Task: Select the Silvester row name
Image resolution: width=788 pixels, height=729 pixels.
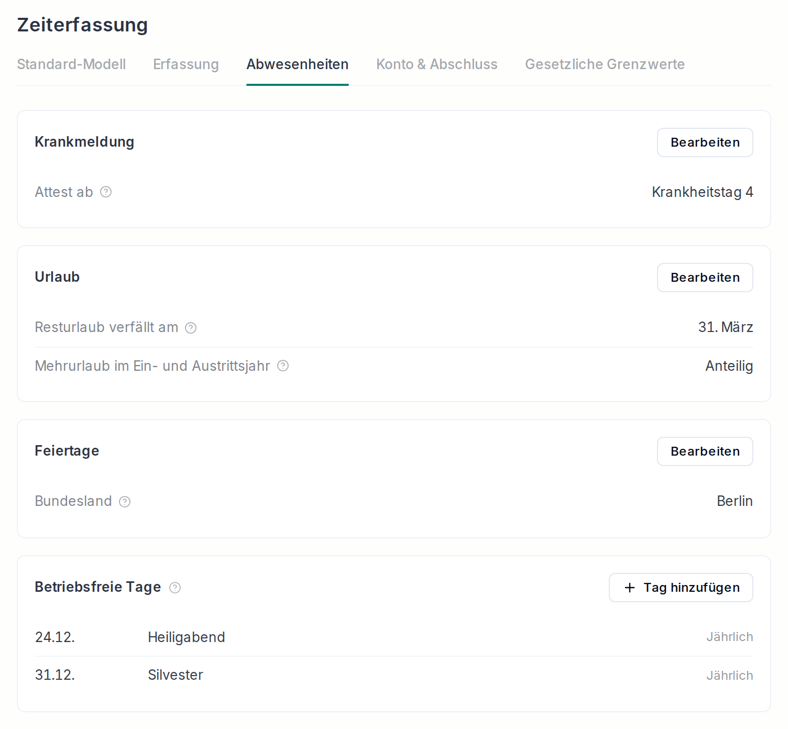Action: 176,675
